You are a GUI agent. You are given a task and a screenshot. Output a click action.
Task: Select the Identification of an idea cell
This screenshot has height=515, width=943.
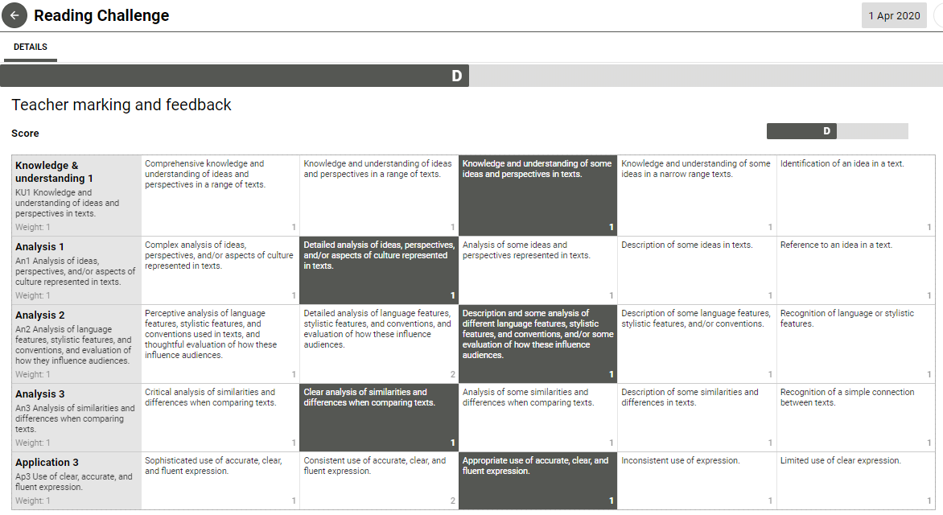[x=854, y=193]
